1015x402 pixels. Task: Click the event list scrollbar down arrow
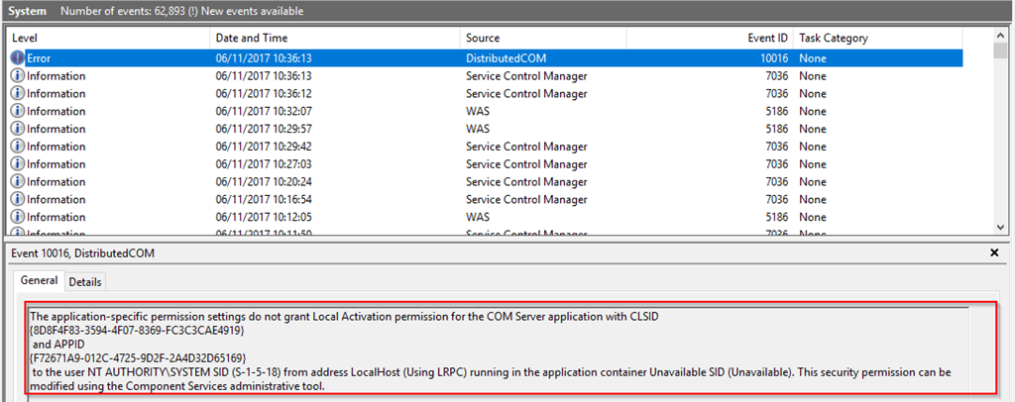[x=1000, y=227]
